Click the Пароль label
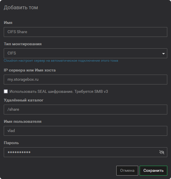 point(11,143)
